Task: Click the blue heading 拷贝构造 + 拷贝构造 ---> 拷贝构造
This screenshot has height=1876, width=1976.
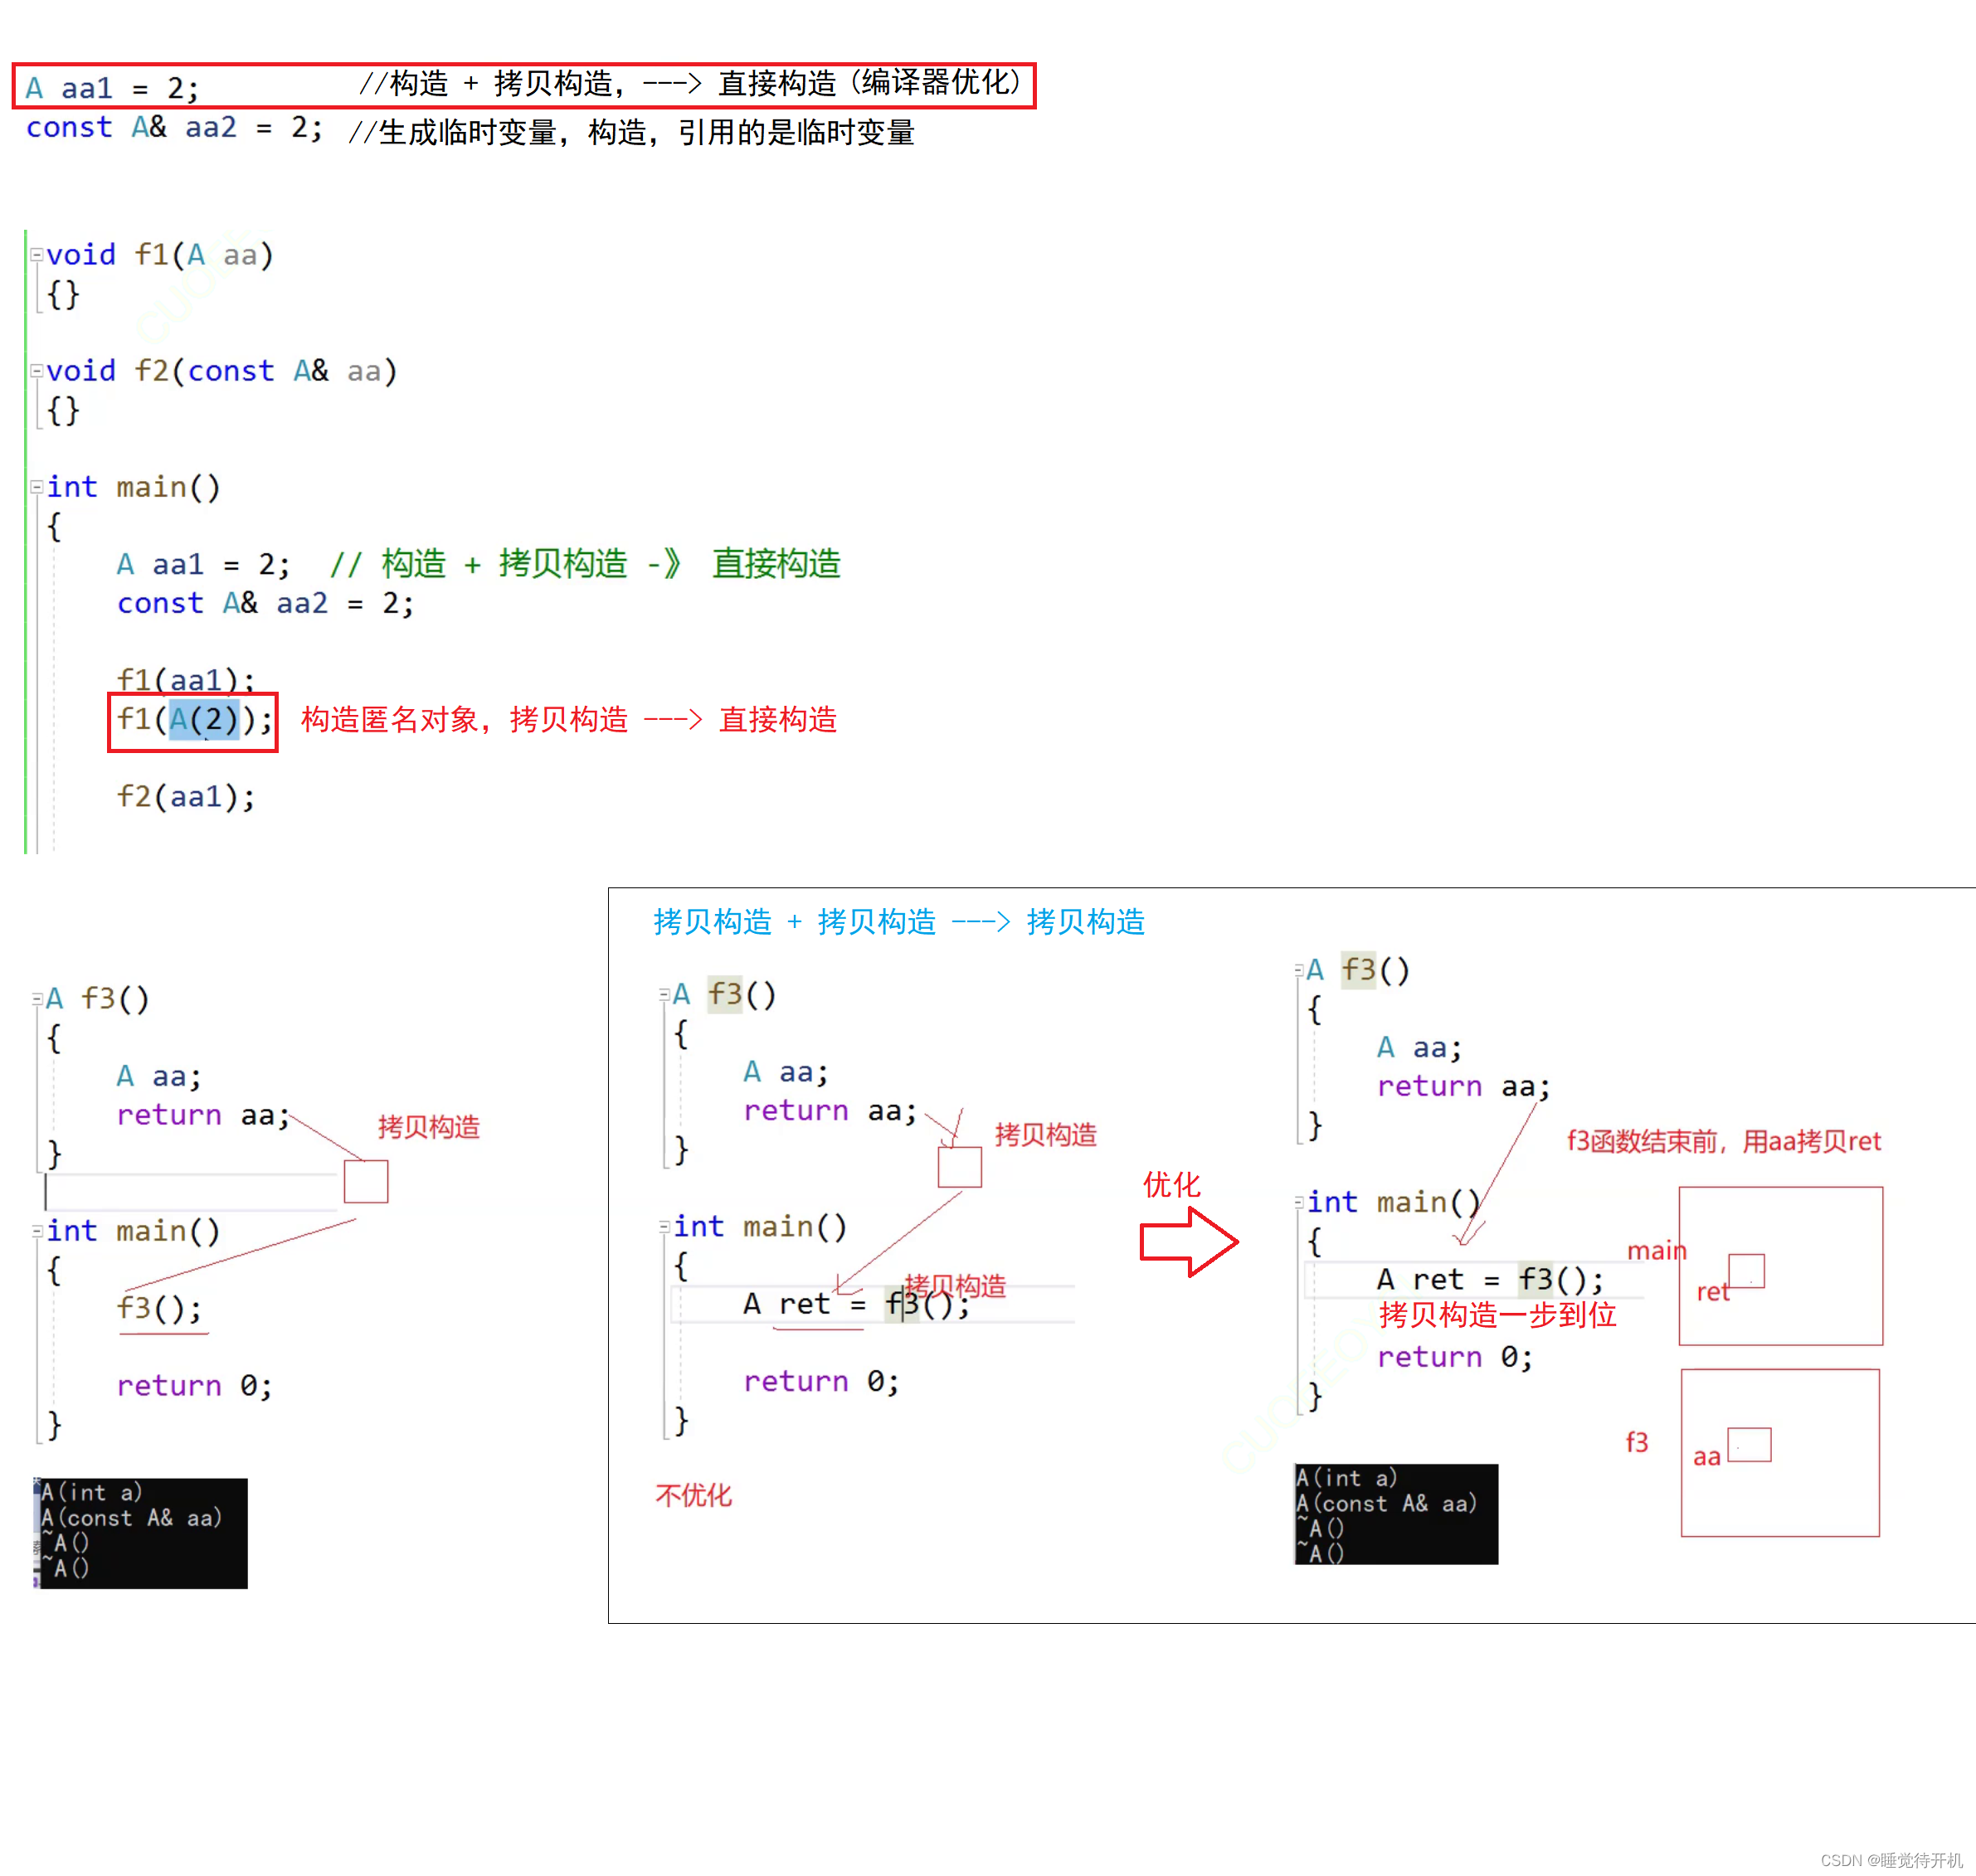Action: tap(899, 922)
